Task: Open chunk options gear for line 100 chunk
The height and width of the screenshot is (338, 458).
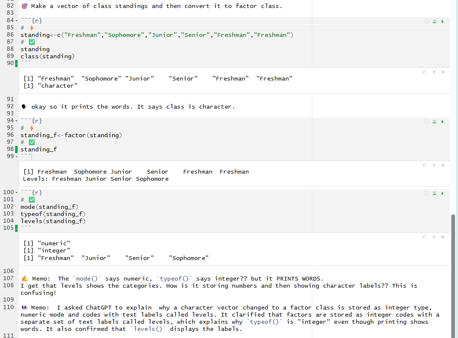Action: point(427,193)
